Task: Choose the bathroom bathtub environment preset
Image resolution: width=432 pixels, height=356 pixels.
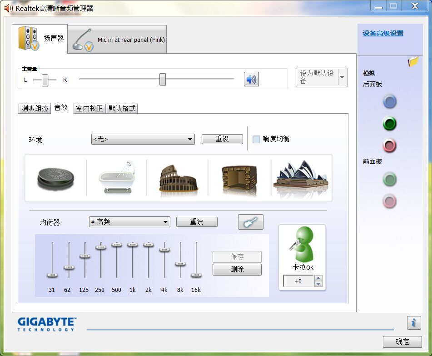Action: [x=117, y=177]
